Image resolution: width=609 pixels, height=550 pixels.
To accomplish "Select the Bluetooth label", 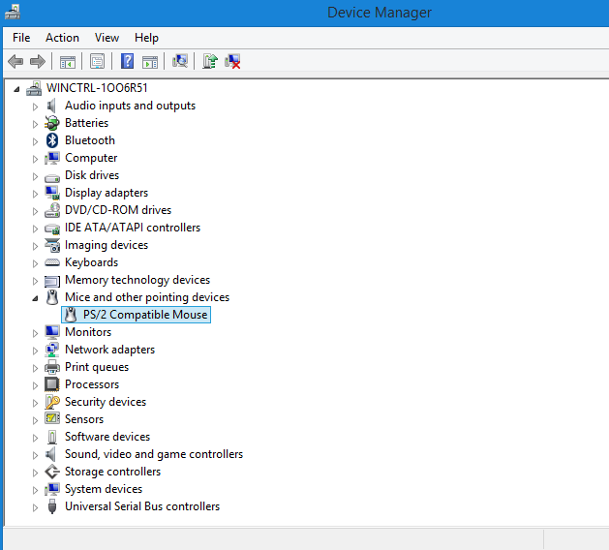I will 90,140.
